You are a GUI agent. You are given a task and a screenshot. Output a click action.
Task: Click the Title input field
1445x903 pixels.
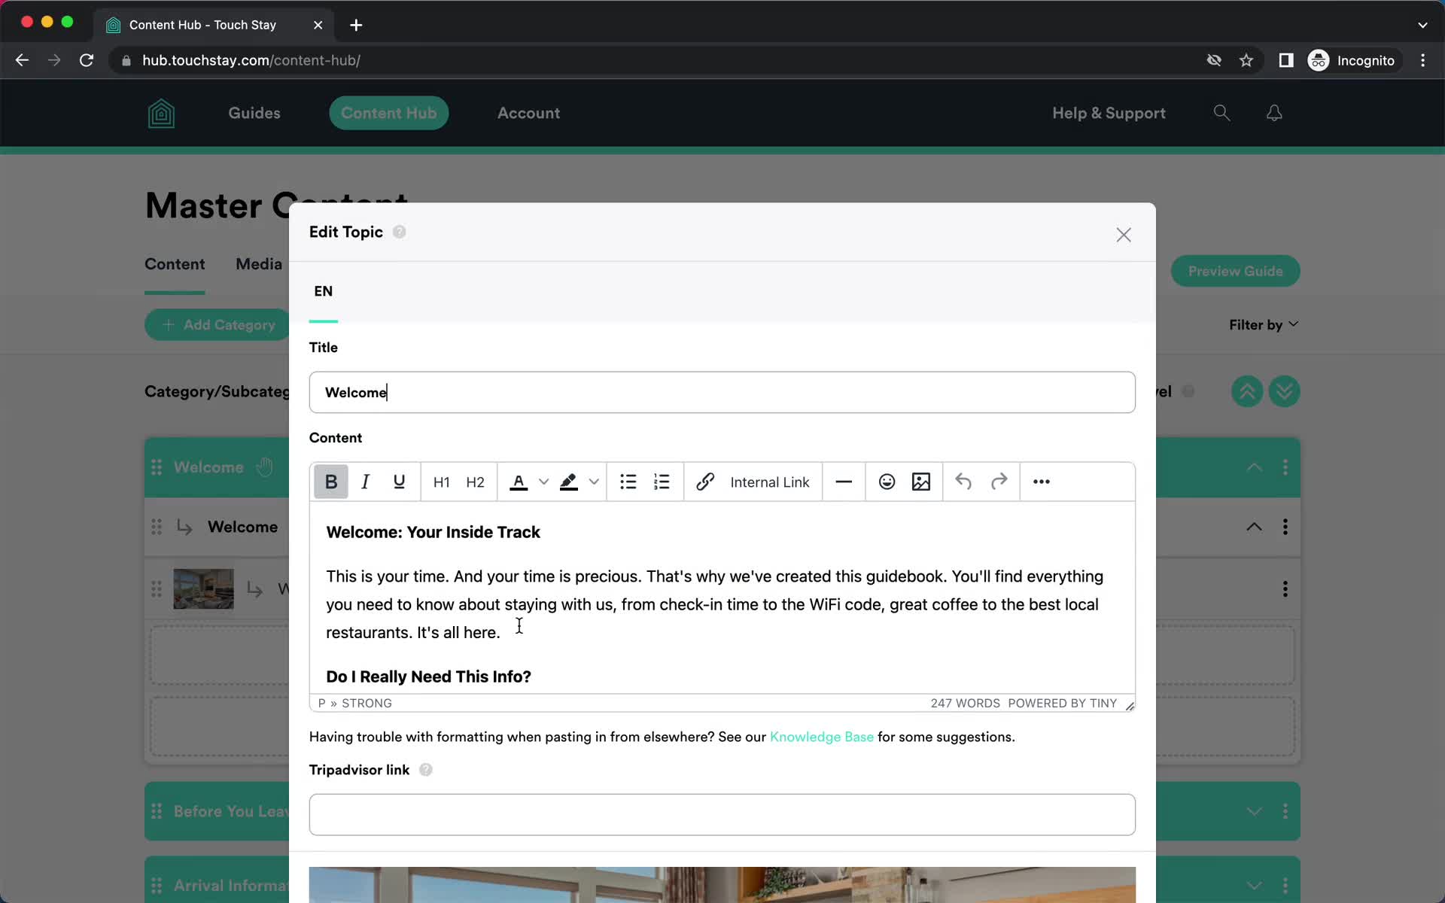point(722,392)
